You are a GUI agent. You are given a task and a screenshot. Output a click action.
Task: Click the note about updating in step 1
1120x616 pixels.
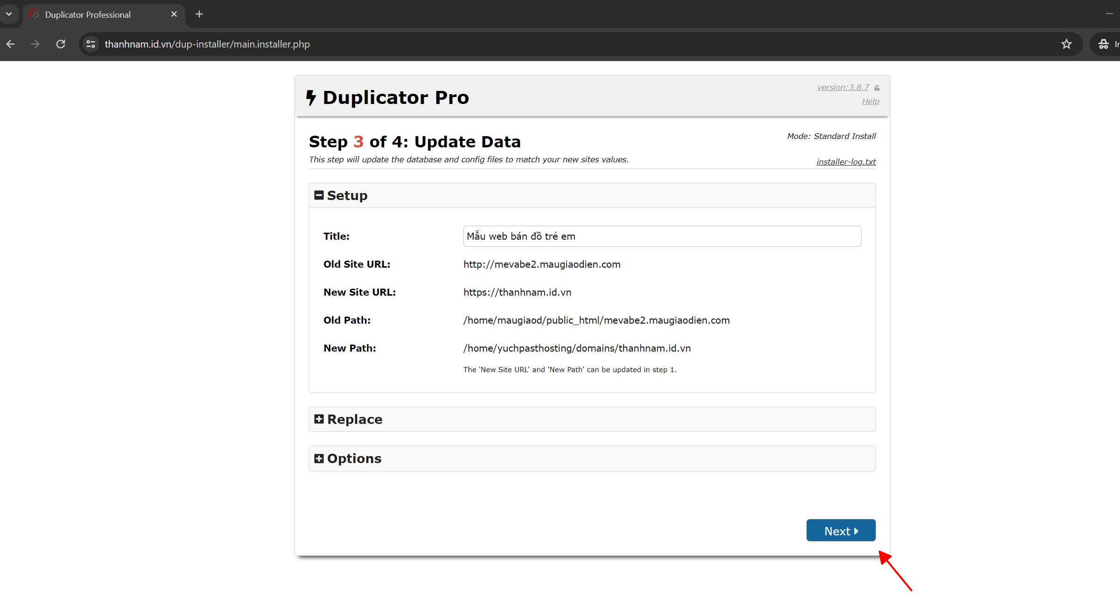click(x=570, y=370)
